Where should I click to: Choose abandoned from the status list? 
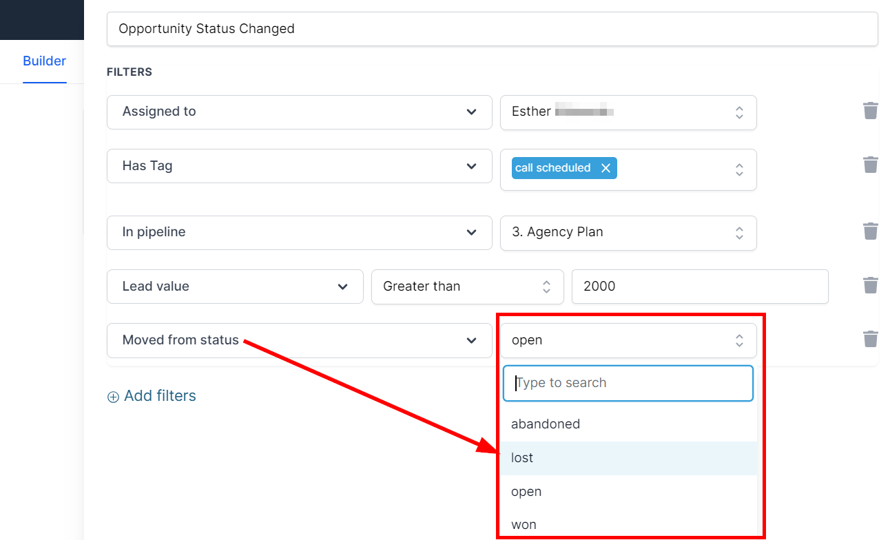click(546, 424)
